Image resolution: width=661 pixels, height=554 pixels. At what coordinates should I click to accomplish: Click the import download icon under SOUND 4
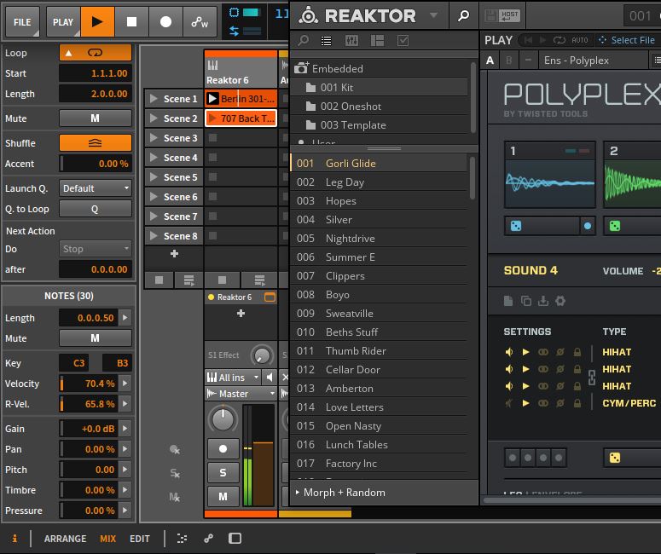click(x=543, y=301)
